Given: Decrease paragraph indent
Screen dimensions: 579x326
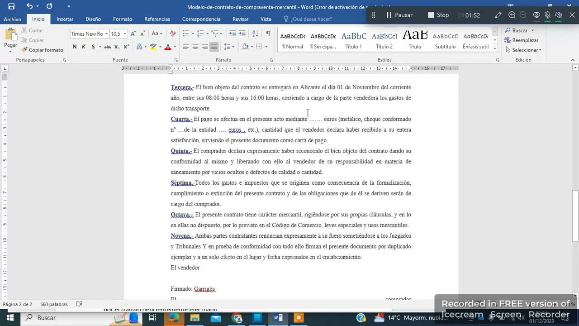Looking at the screenshot, I should [233, 34].
